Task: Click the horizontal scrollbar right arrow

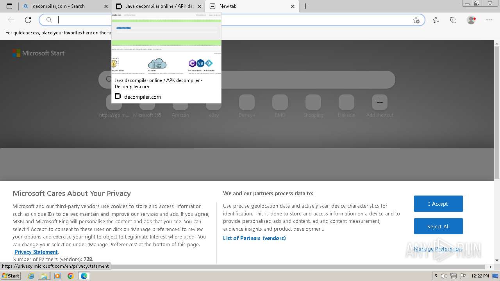Action: coord(491,267)
